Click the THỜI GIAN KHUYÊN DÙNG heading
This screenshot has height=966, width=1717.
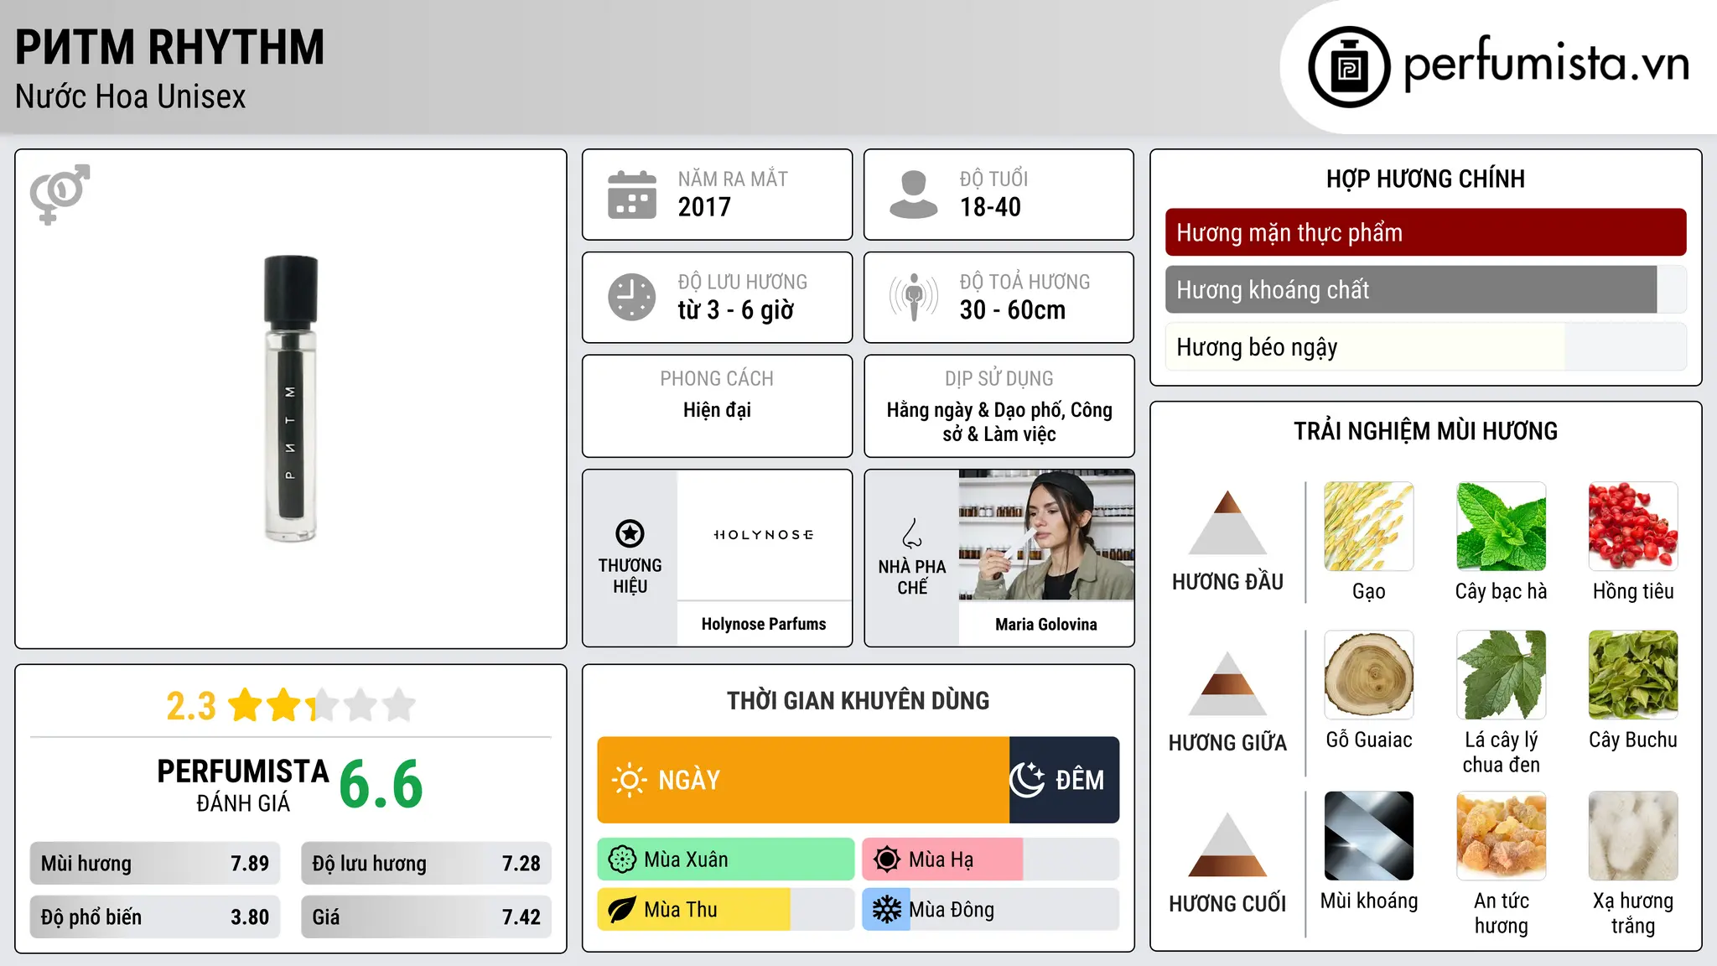858,700
